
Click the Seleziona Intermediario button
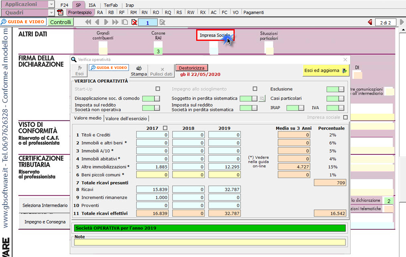coord(45,205)
